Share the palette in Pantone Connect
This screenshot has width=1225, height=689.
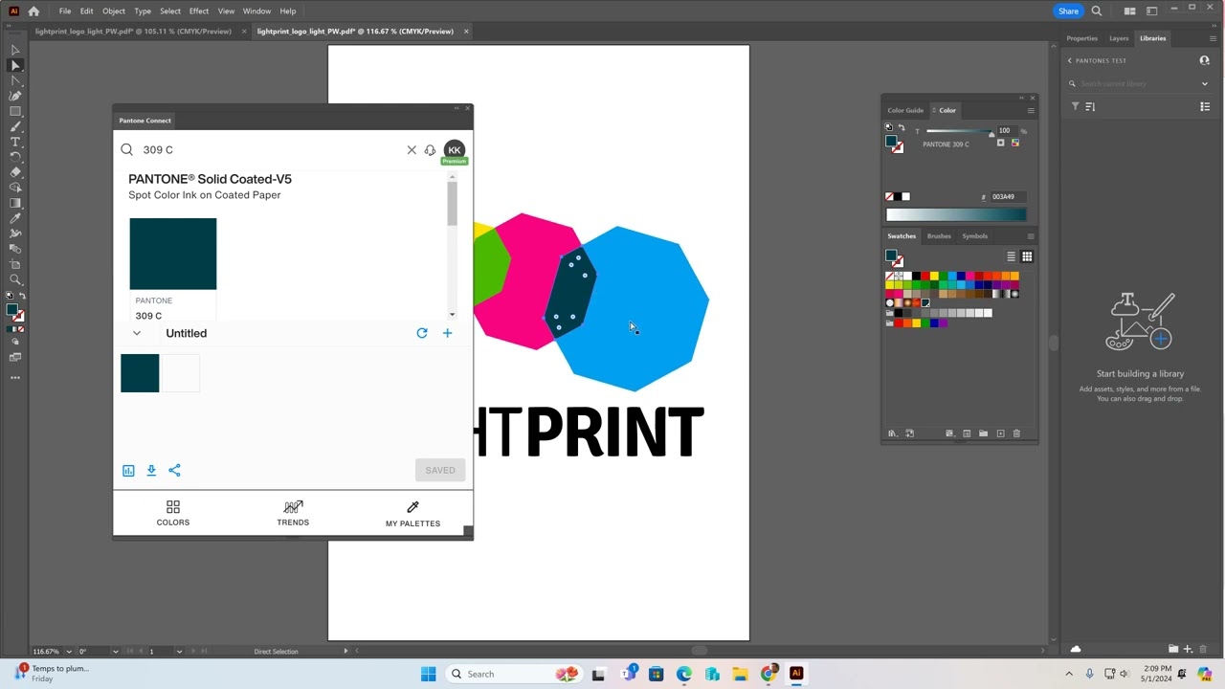click(x=174, y=470)
